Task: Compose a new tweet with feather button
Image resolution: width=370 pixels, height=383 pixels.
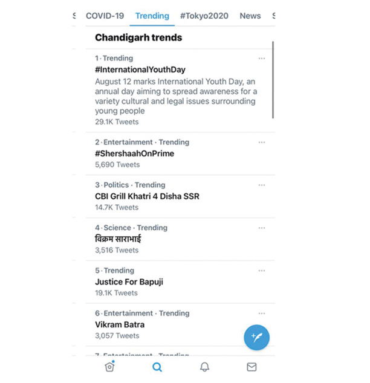Action: tap(256, 337)
